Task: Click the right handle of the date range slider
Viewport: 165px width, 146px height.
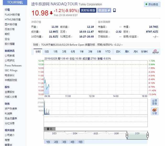Action: pyautogui.click(x=147, y=135)
